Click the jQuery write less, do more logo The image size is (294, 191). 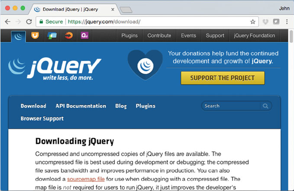[55, 69]
